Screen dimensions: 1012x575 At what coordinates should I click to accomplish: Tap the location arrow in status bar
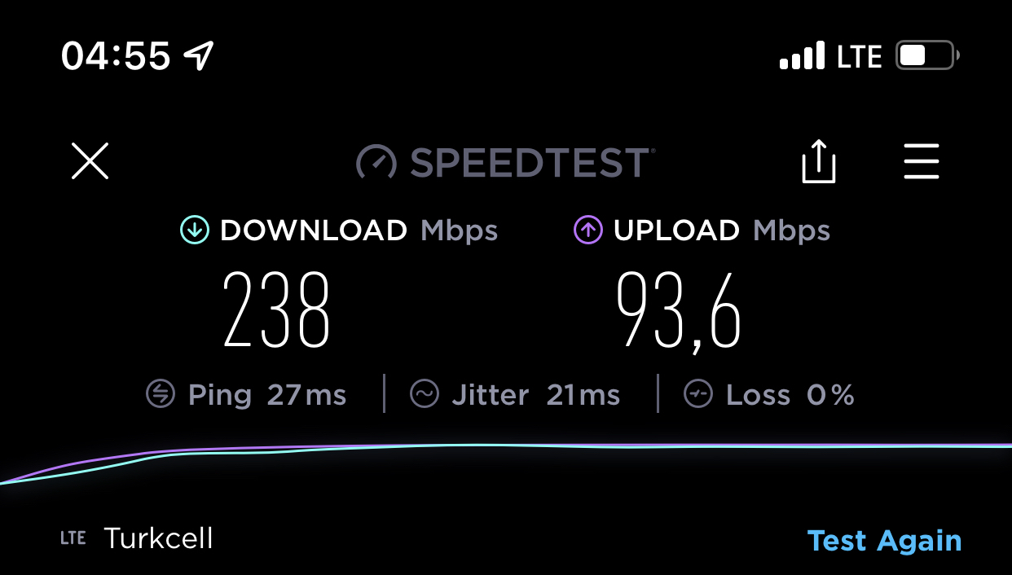[x=198, y=55]
